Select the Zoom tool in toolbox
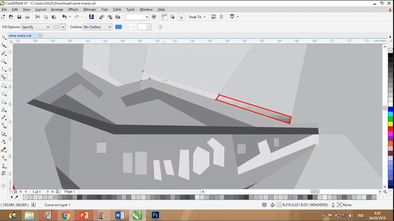This screenshot has height=221, width=394. pos(4,61)
